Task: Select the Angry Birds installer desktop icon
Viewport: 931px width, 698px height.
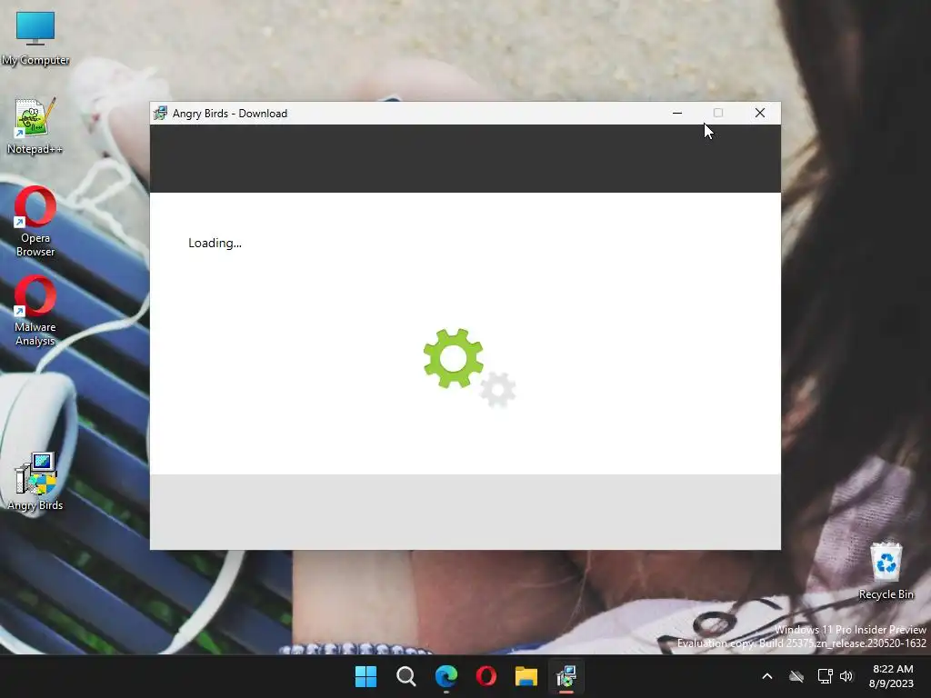Action: click(x=35, y=482)
